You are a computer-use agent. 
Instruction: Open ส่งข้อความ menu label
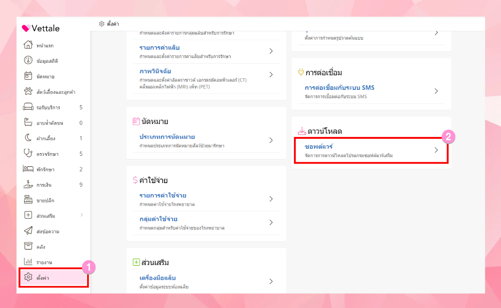48,231
